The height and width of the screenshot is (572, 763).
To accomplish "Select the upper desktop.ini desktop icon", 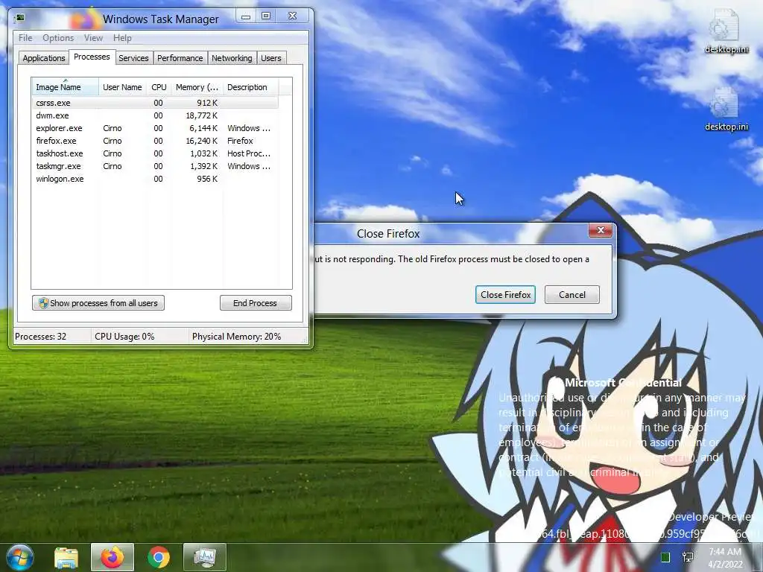I will coord(726,32).
